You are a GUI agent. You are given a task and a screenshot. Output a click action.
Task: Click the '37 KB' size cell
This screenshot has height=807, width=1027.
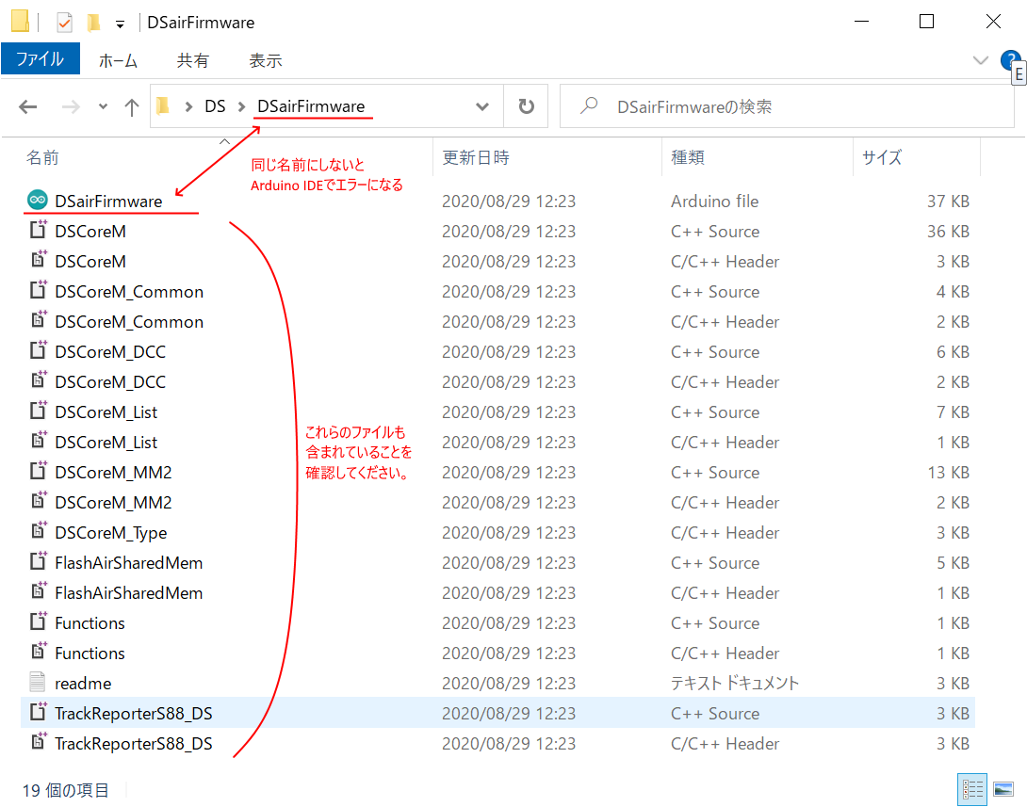coord(948,201)
